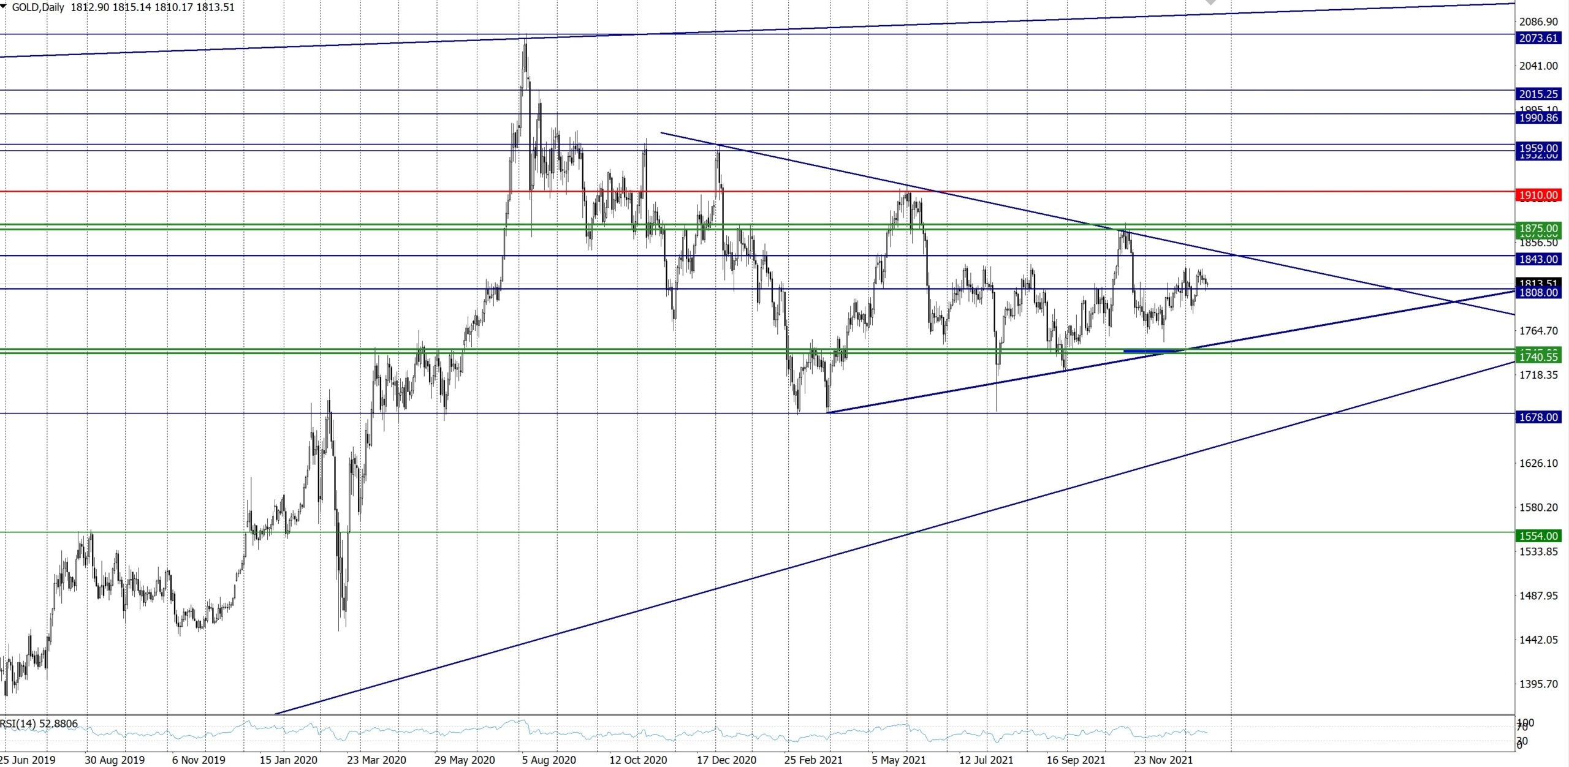Viewport: 1569px width, 767px height.
Task: Click the 5 Aug 2020 date on time axis
Action: [549, 760]
